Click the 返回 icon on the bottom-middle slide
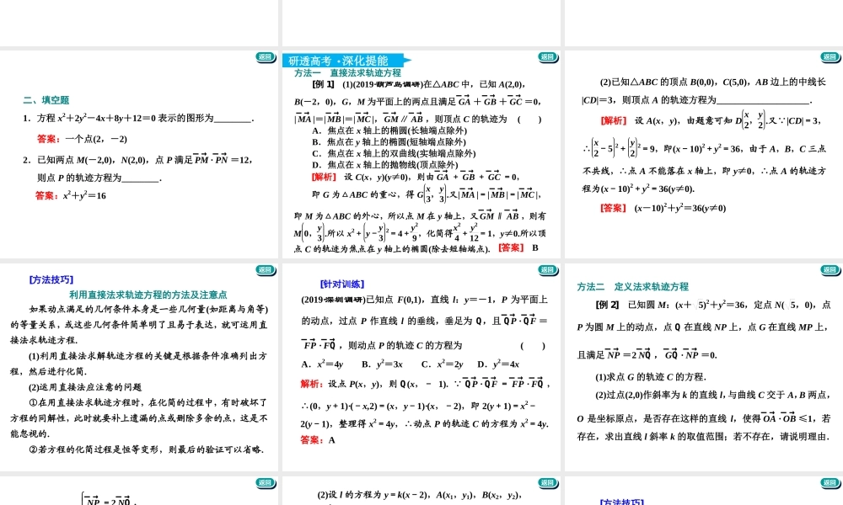This screenshot has height=505, width=843. coord(550,484)
